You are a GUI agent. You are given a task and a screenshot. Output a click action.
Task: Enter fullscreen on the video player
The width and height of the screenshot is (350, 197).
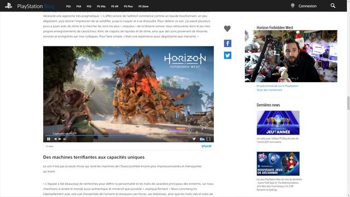coord(208,139)
